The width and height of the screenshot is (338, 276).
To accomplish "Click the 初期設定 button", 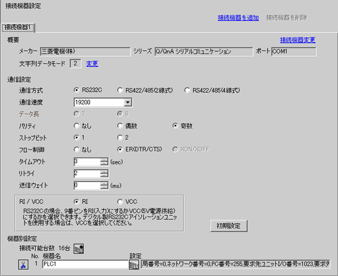I will coord(228,226).
